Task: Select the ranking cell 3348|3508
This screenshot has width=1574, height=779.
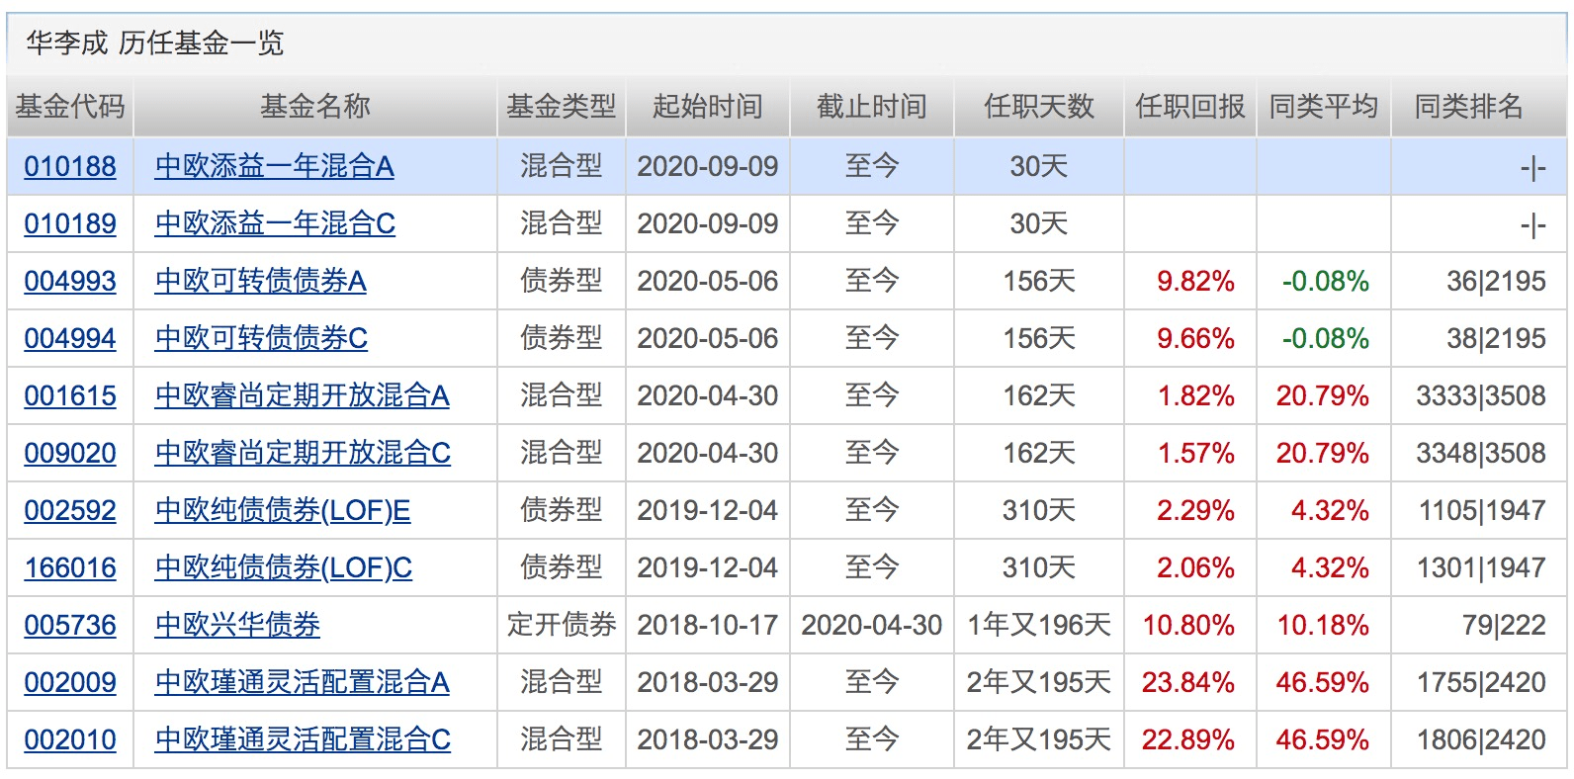Action: [x=1481, y=454]
